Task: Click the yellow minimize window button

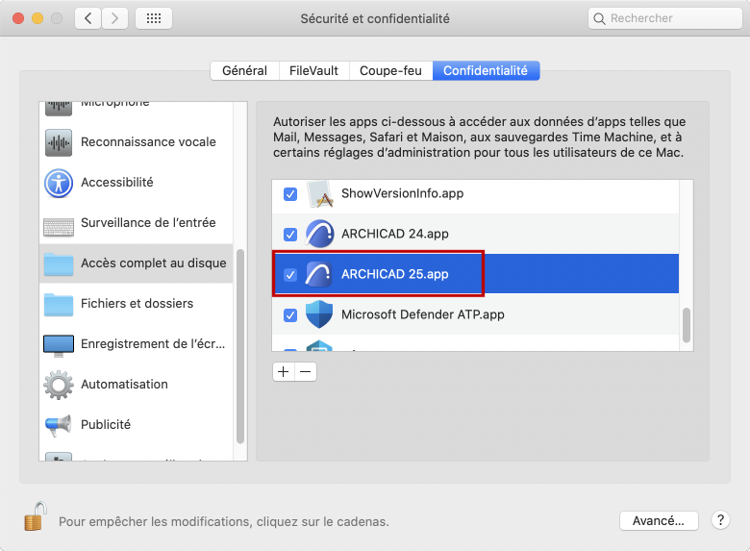Action: 37,18
